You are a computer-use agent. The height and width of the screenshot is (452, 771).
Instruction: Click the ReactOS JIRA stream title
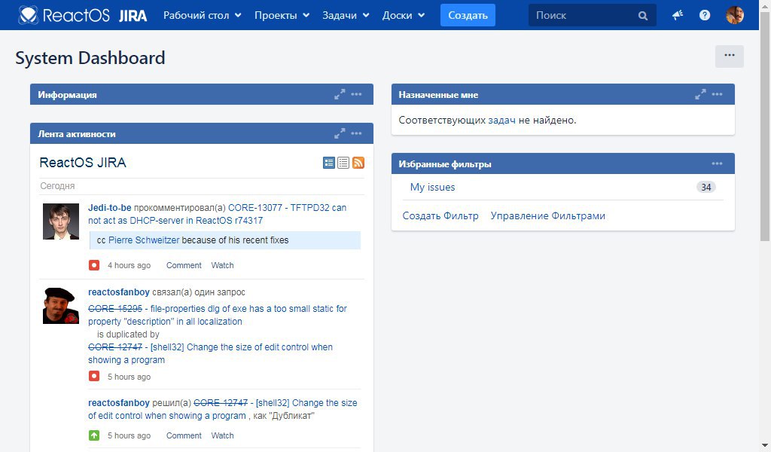point(83,162)
